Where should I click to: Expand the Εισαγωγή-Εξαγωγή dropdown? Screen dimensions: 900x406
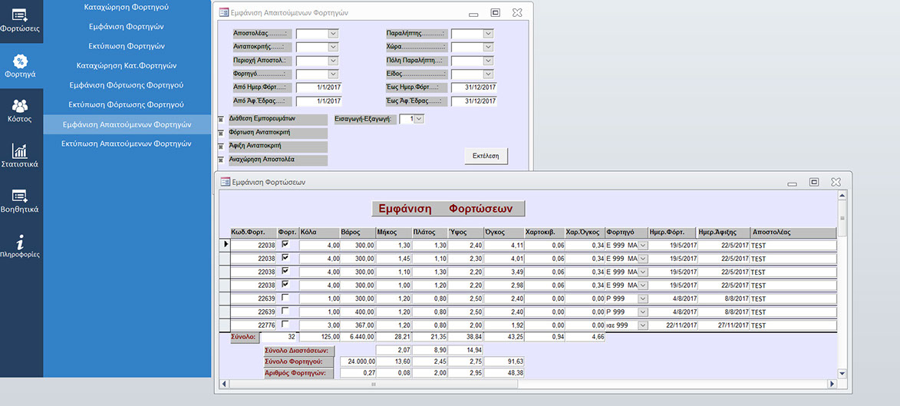tap(418, 119)
